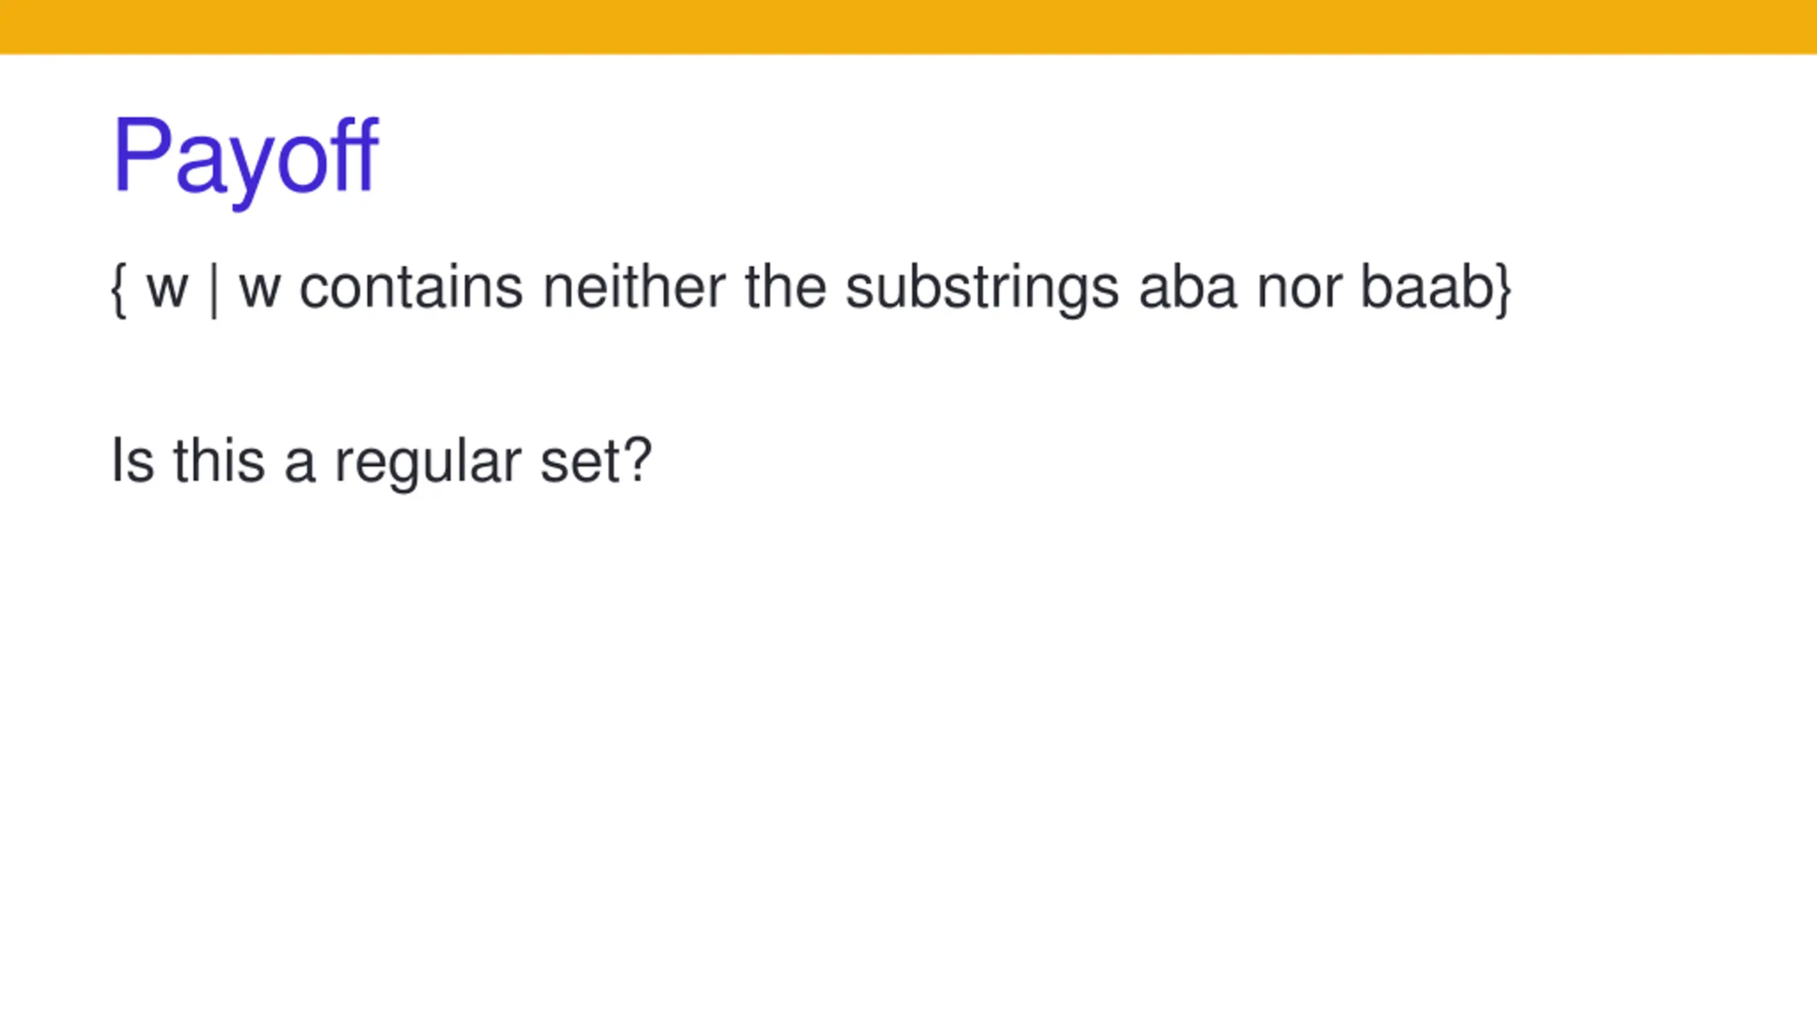
Task: Click the "w" right before "contains"
Action: [x=260, y=292]
